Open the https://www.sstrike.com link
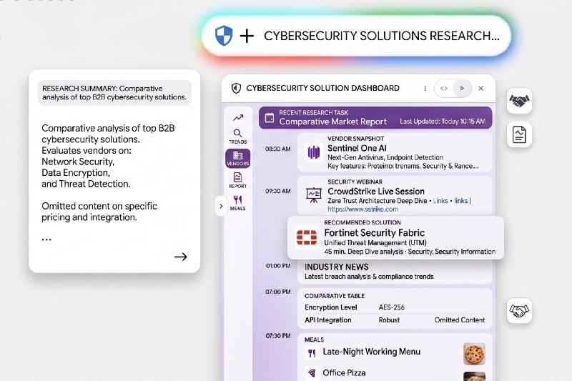The width and height of the screenshot is (572, 381). [363, 209]
